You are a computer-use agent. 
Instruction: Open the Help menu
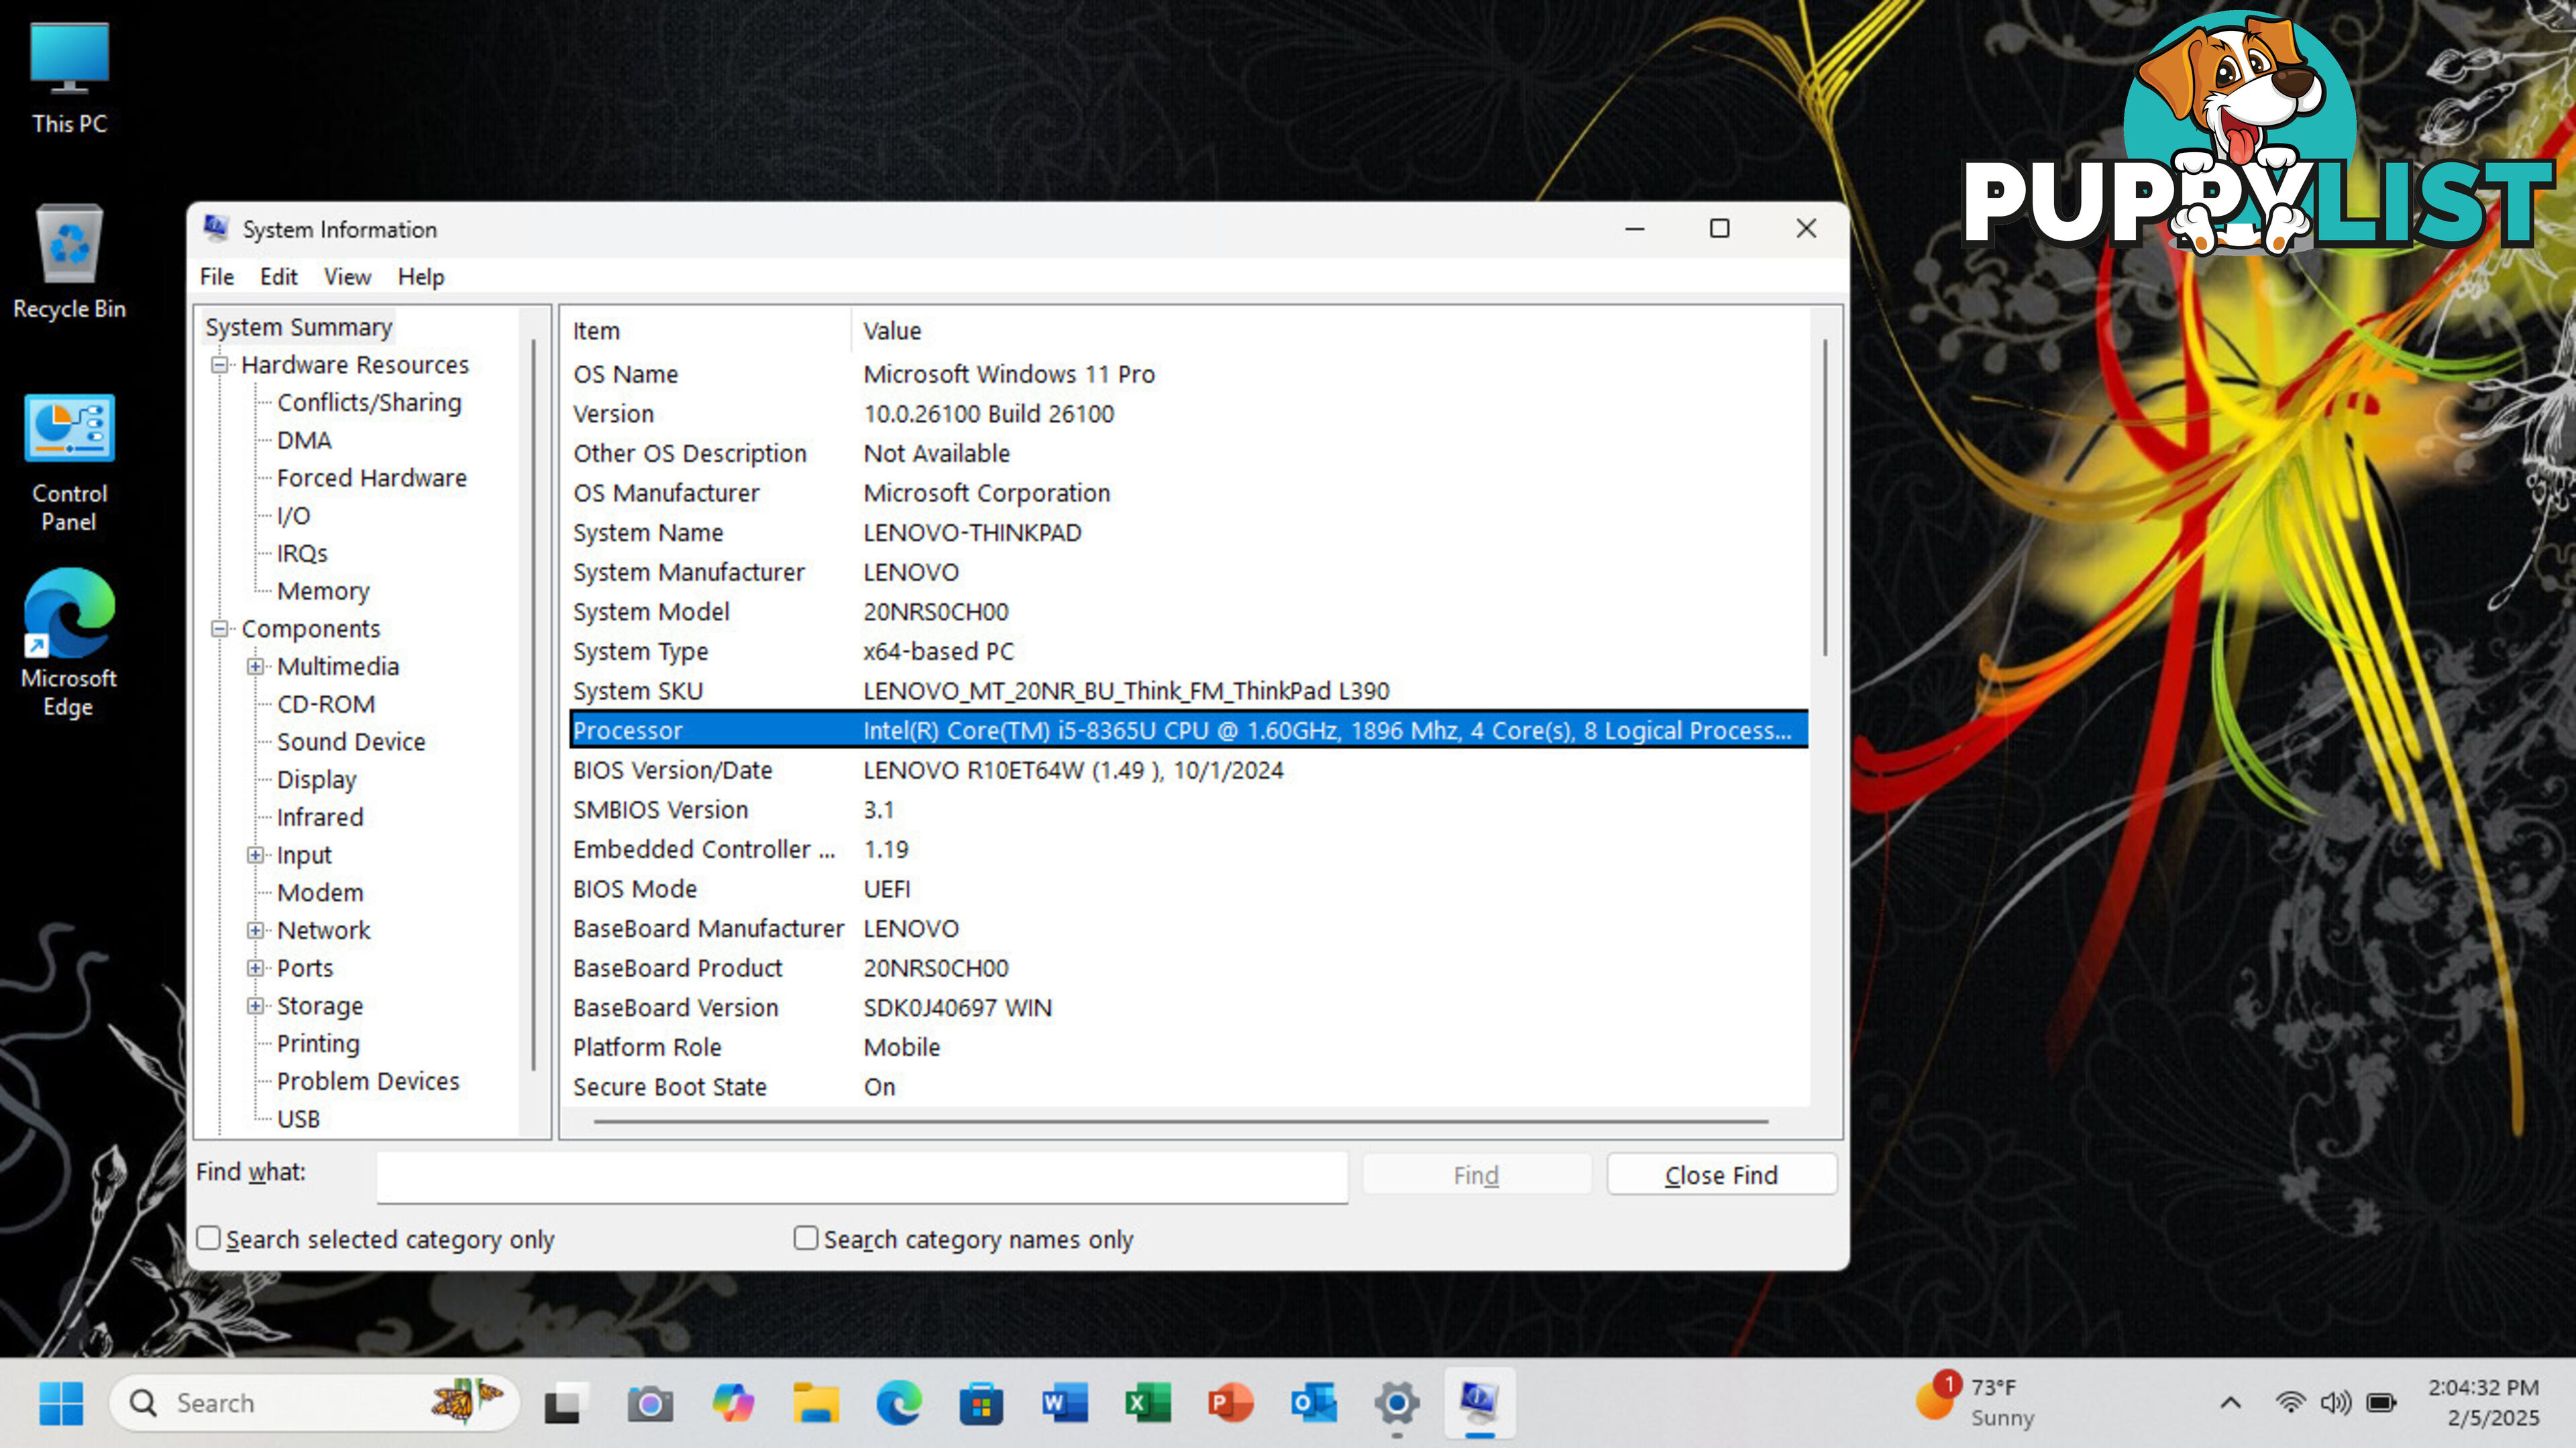point(421,277)
